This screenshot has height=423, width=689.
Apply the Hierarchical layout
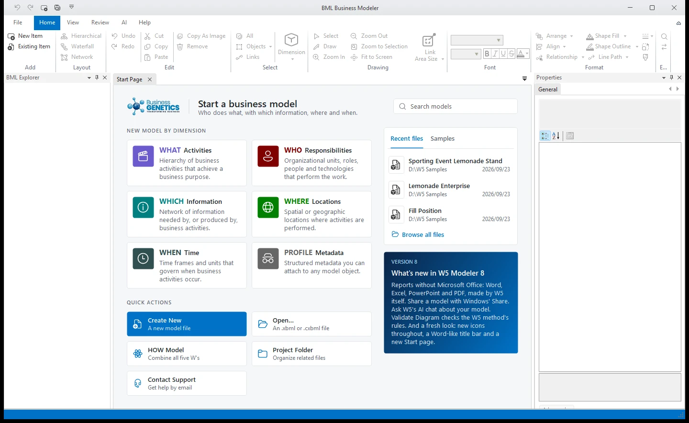coord(81,36)
